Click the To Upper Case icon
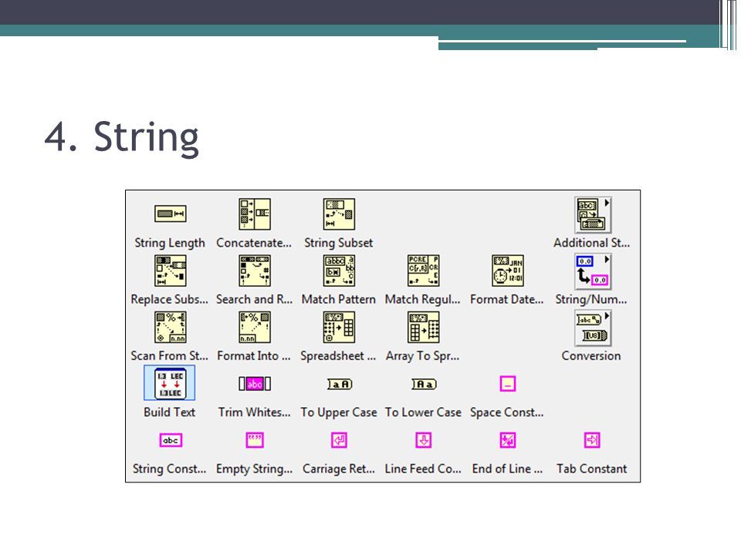This screenshot has width=741, height=555. tap(340, 384)
